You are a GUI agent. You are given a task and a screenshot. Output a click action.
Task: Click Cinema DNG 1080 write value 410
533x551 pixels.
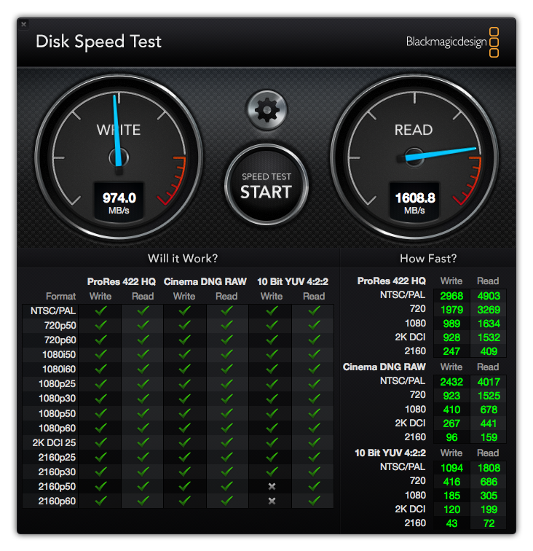451,410
